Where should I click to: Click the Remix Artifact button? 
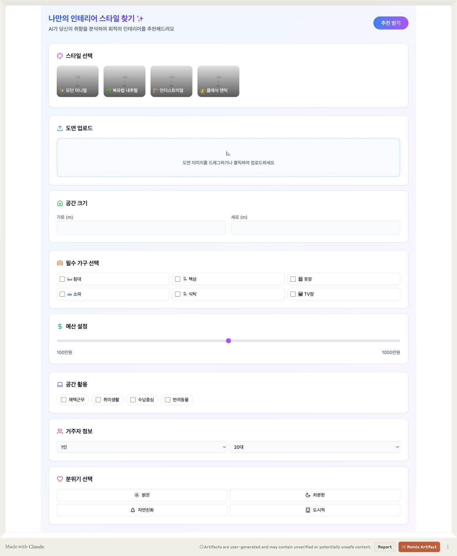[419, 547]
